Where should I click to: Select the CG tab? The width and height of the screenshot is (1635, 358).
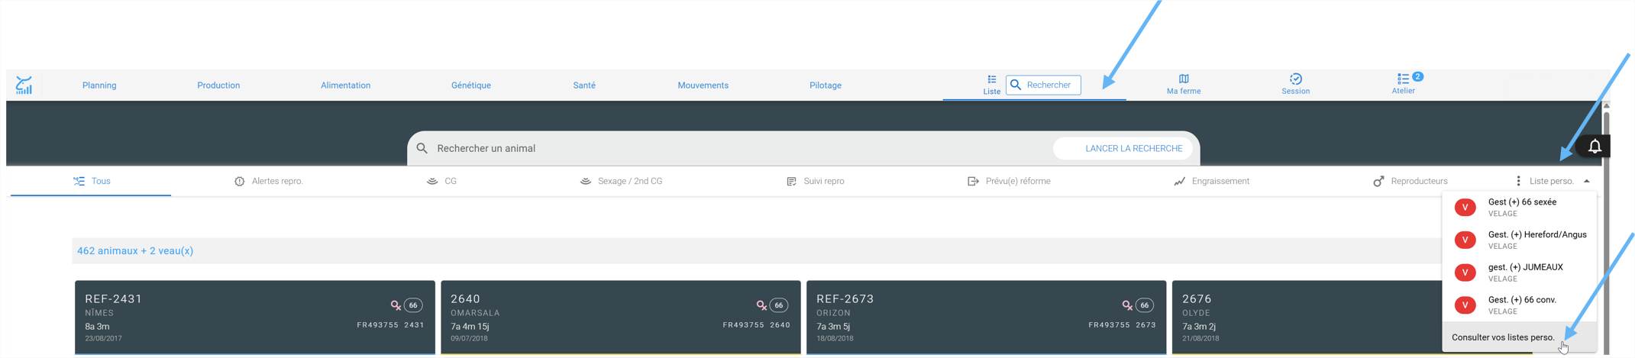click(x=441, y=181)
